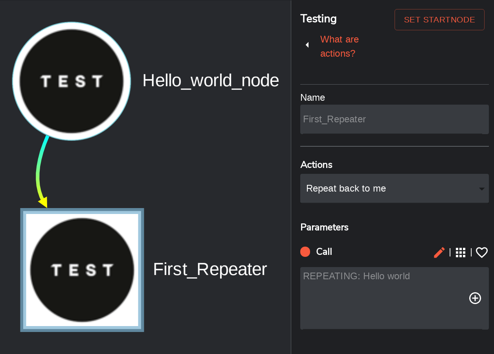
Task: Open the What are actions? link
Action: tap(340, 46)
